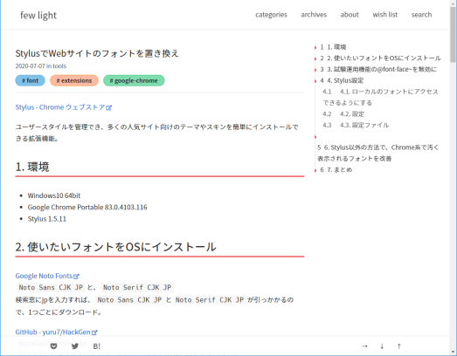457x356 pixels.
Task: Select the # extensions tag
Action: pos(74,80)
